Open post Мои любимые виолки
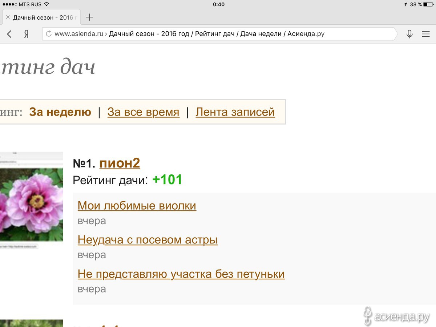Viewport: 436px width, 327px height. [137, 206]
